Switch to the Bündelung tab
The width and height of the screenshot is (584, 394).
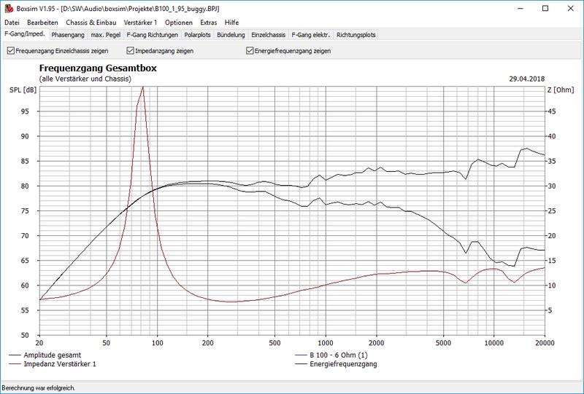231,35
